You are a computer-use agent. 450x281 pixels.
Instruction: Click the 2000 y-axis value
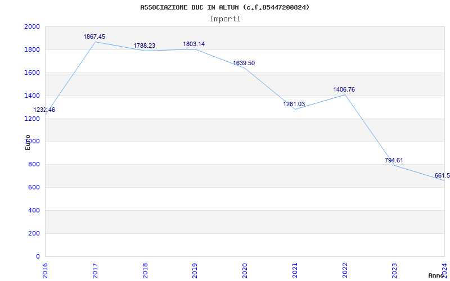point(32,26)
